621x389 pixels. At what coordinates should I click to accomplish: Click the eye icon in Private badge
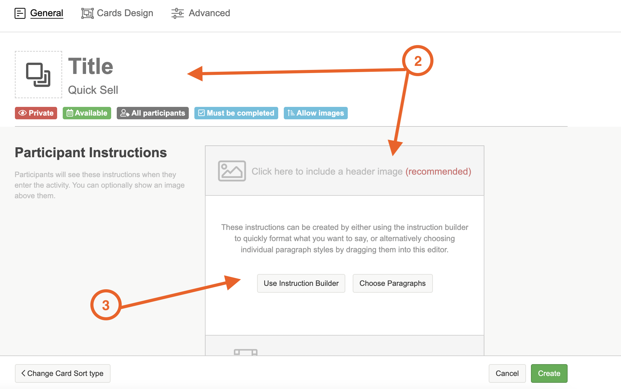(x=22, y=113)
